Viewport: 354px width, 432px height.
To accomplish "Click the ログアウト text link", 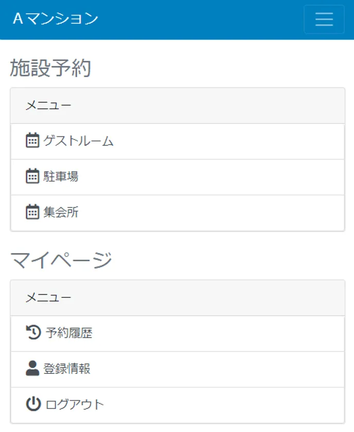I will click(75, 404).
